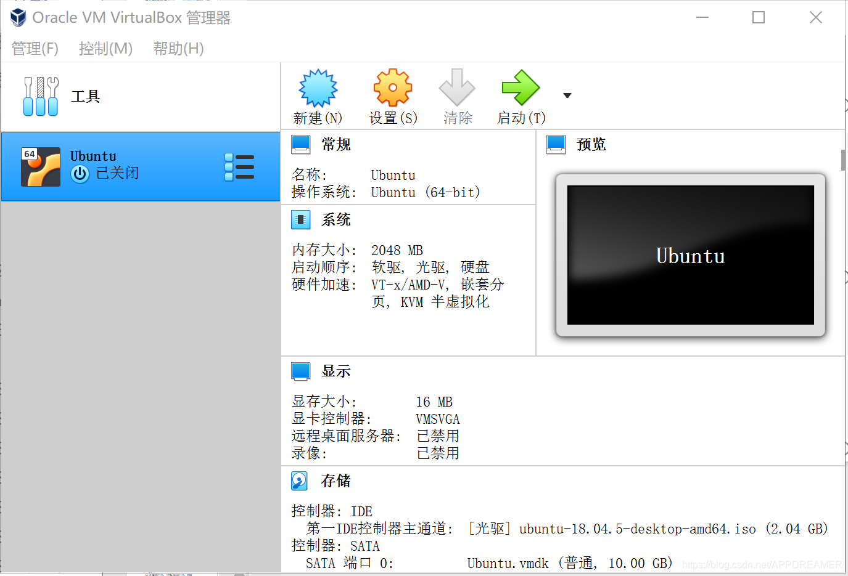This screenshot has height=576, width=848.
Task: Open the Tools (工具) icon
Action: pos(41,96)
